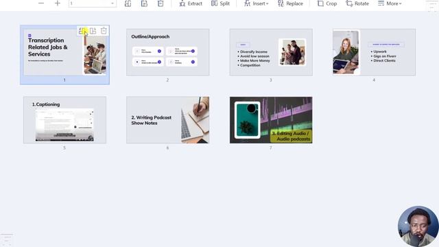This screenshot has width=439, height=247.
Task: Select the Writing Podcast Show Notes thumbnail
Action: tap(167, 120)
